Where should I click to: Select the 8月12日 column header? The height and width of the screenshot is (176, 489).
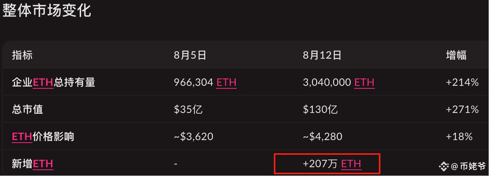(x=322, y=55)
